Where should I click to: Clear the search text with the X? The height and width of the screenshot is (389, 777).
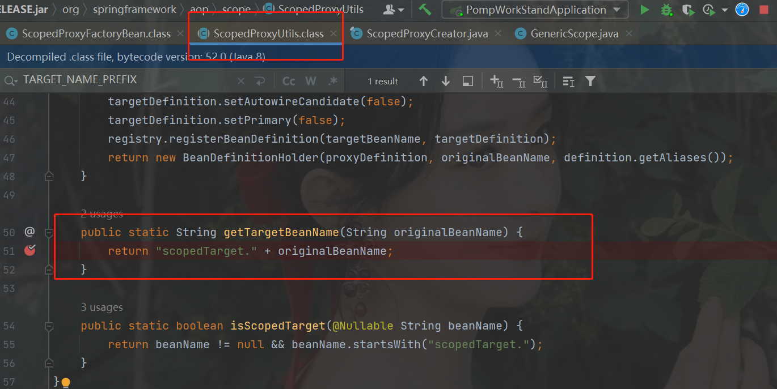click(x=241, y=81)
